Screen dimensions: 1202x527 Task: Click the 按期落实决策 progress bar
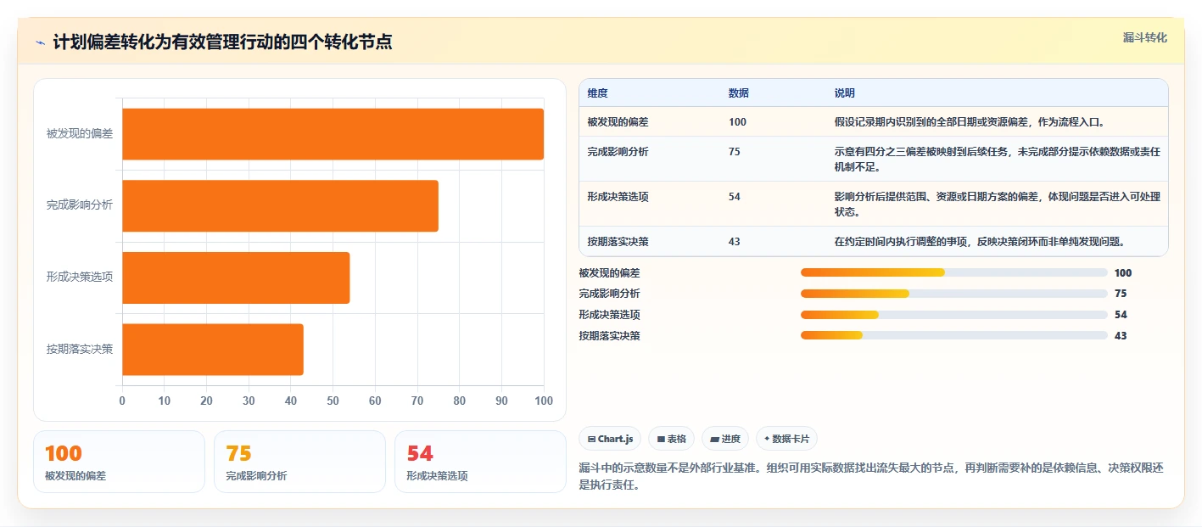pos(954,335)
